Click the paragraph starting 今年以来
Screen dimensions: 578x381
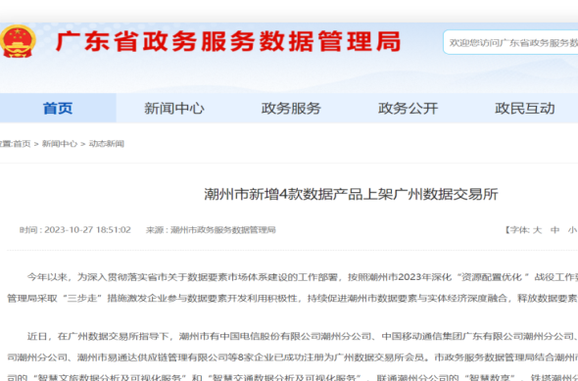tap(293, 287)
